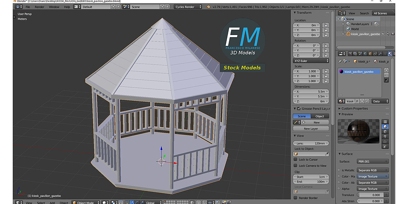The width and height of the screenshot is (408, 204).
Task: Open the Render properties tab with camera icon
Action: 351,54
